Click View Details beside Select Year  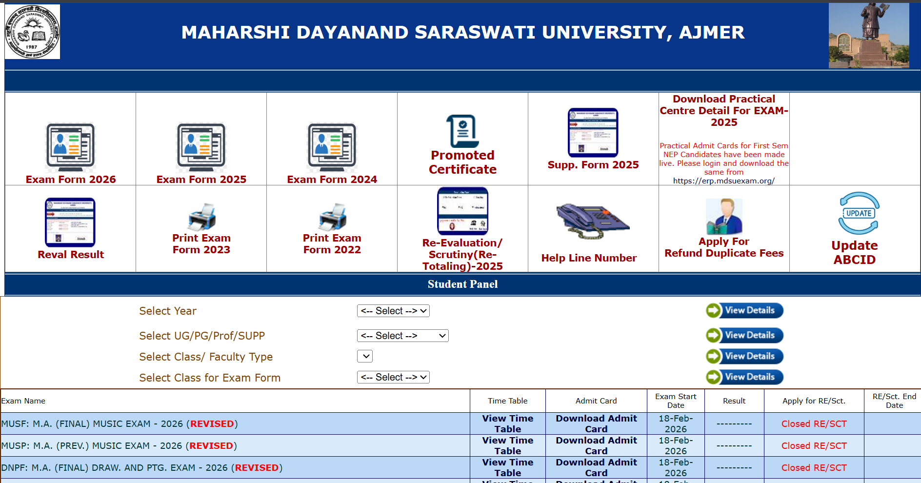click(x=743, y=310)
